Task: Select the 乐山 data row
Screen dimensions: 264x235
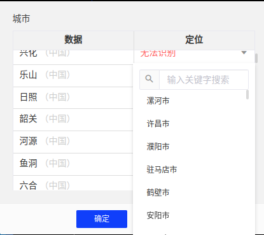Action: [73, 76]
